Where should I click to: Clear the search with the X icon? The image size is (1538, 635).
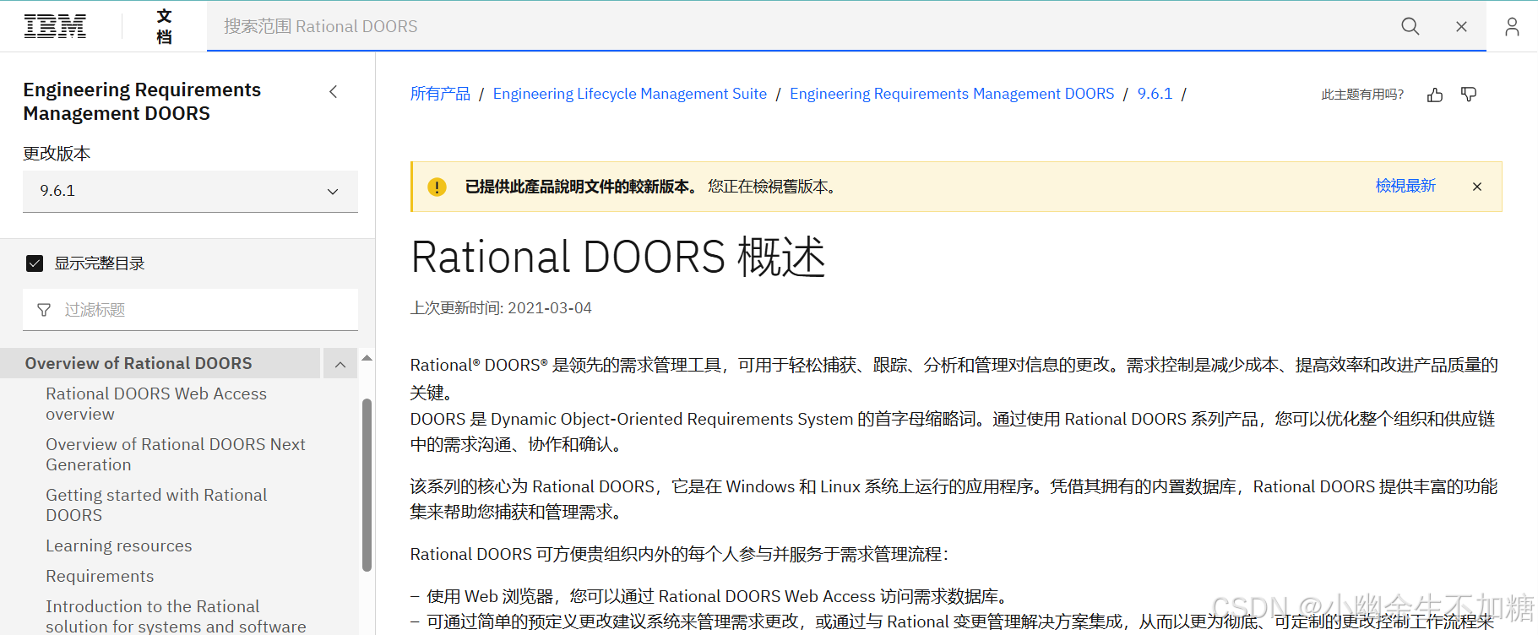point(1461,26)
